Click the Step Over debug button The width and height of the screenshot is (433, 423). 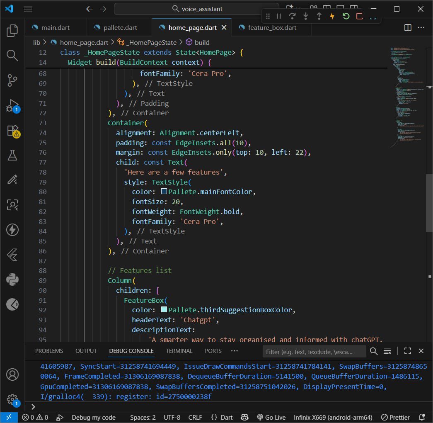click(292, 16)
